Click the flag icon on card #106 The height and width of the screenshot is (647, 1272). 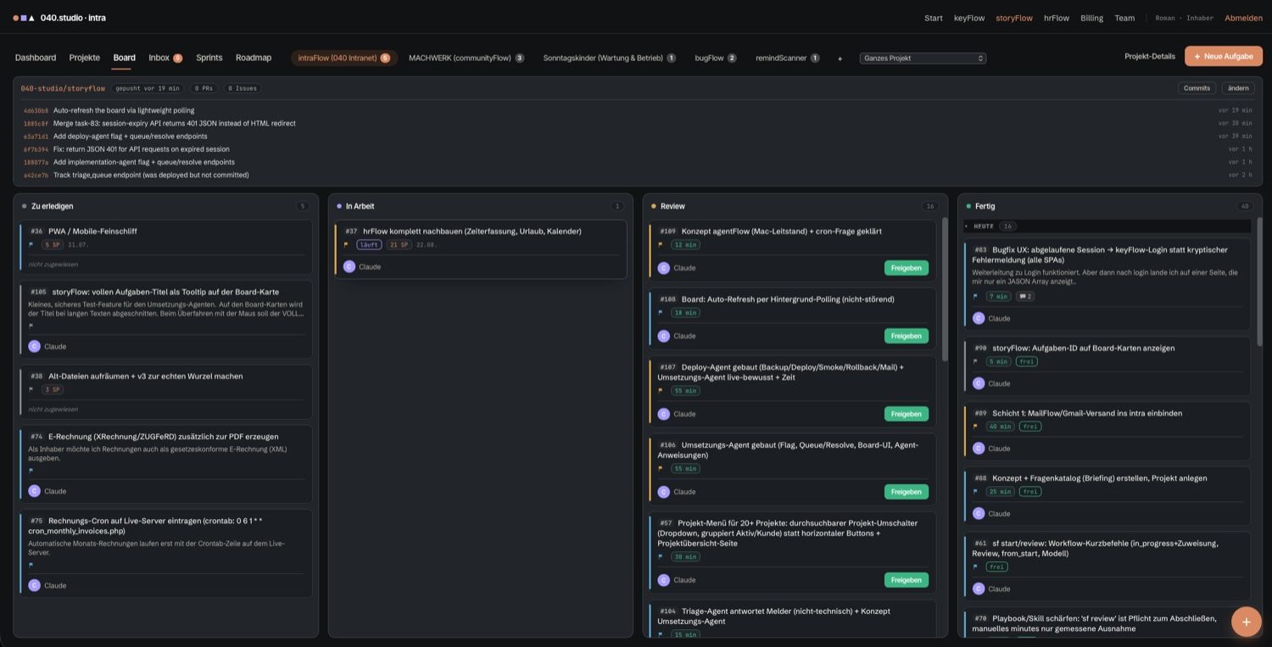pos(661,469)
